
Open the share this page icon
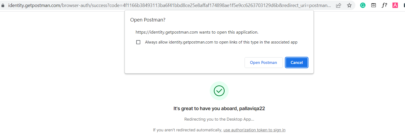click(338, 5)
